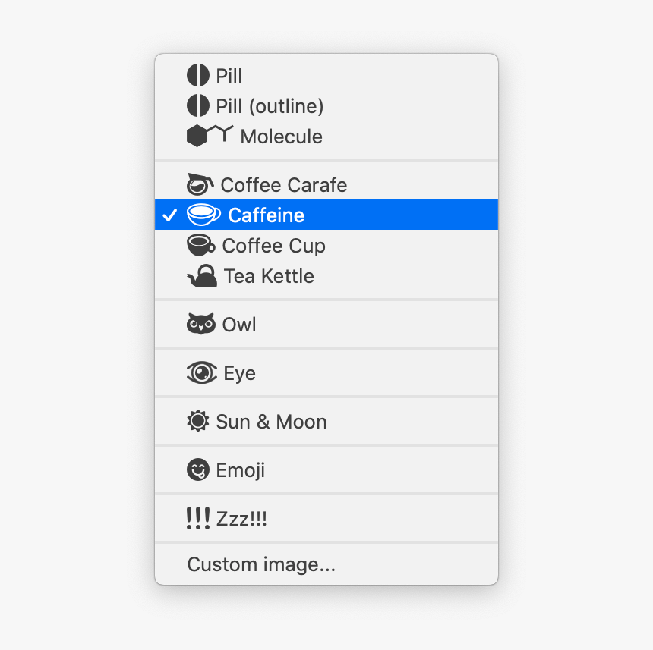Choose the Molecule menu entry
The image size is (653, 650).
click(281, 137)
